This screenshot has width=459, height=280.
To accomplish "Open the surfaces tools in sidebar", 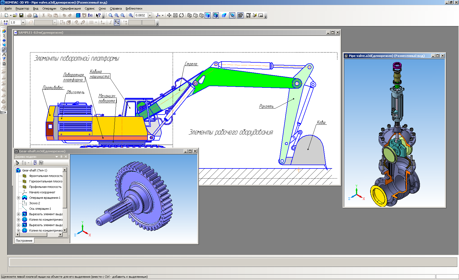I will tap(4, 40).
